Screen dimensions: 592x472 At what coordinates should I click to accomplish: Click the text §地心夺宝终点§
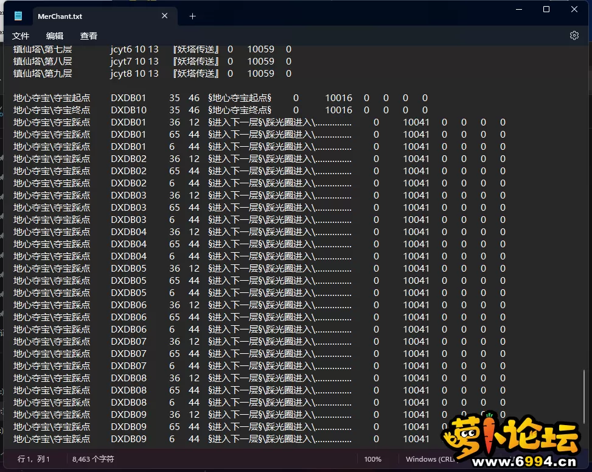[239, 110]
